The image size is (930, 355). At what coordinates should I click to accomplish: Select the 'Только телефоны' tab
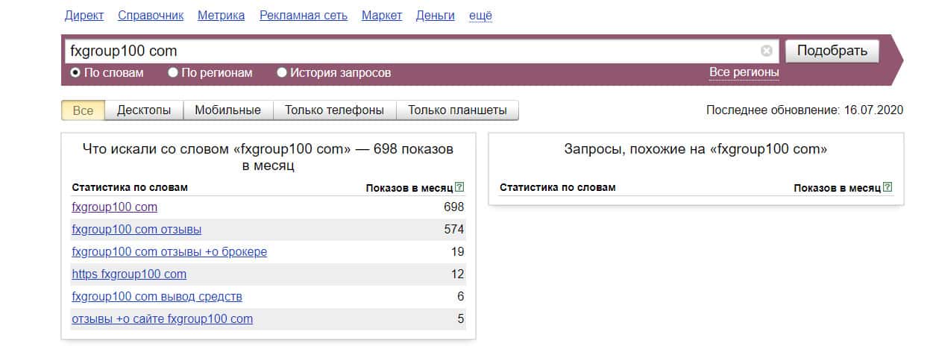click(334, 110)
